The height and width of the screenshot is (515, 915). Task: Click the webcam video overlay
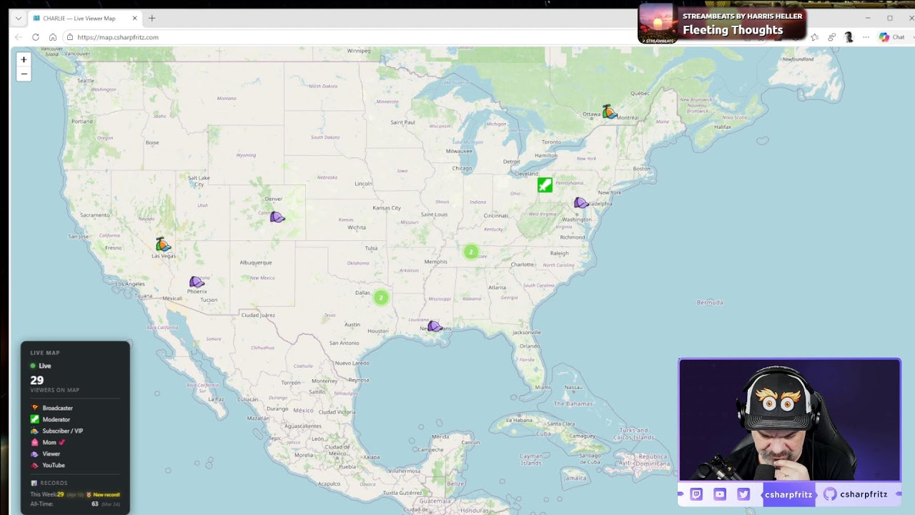click(790, 420)
